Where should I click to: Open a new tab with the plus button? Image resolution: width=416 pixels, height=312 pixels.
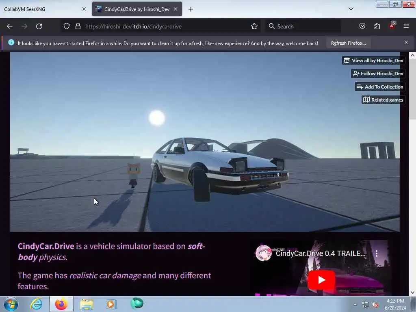(191, 9)
